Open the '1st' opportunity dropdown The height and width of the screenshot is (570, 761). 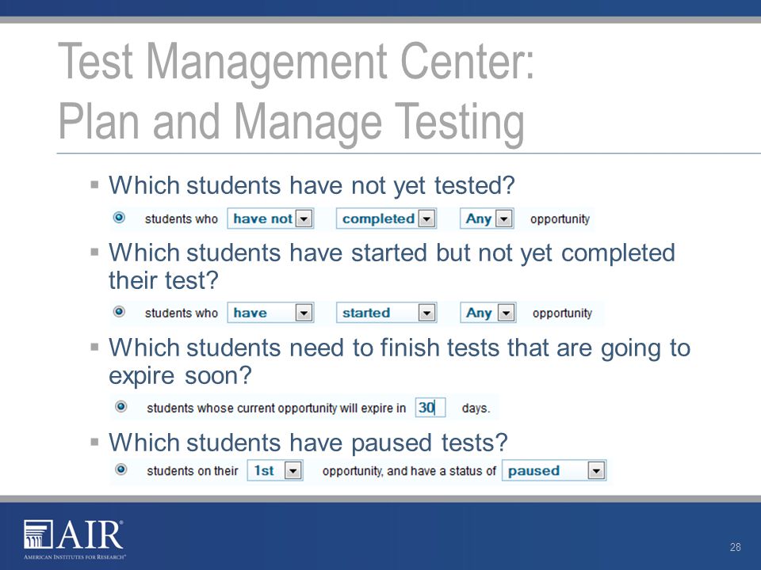point(275,470)
